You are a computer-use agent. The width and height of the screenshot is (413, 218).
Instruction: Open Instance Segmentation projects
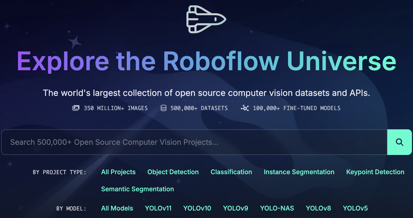(299, 172)
